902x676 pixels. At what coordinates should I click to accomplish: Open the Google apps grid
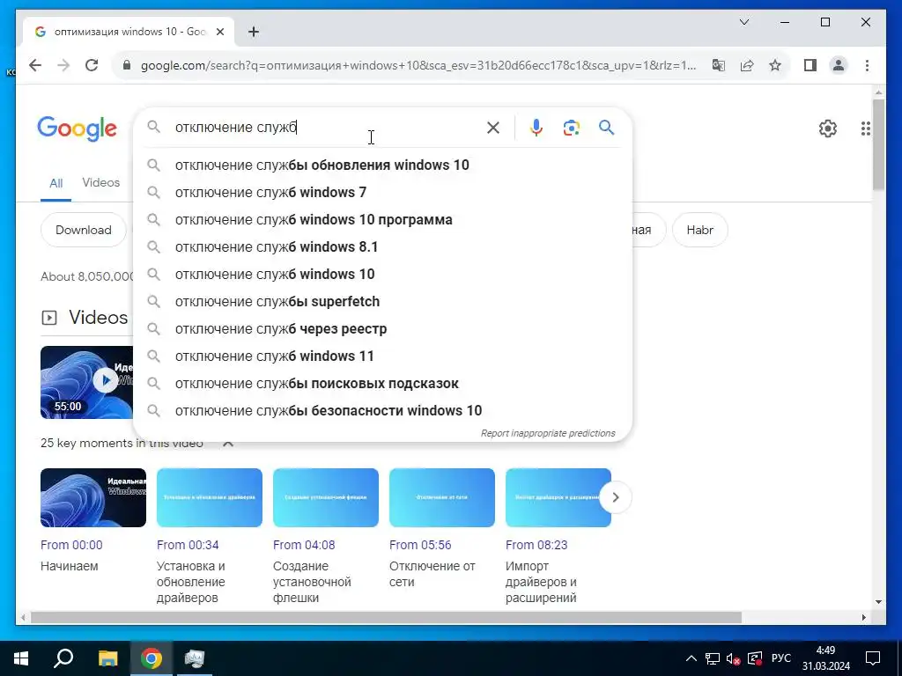[x=865, y=129]
